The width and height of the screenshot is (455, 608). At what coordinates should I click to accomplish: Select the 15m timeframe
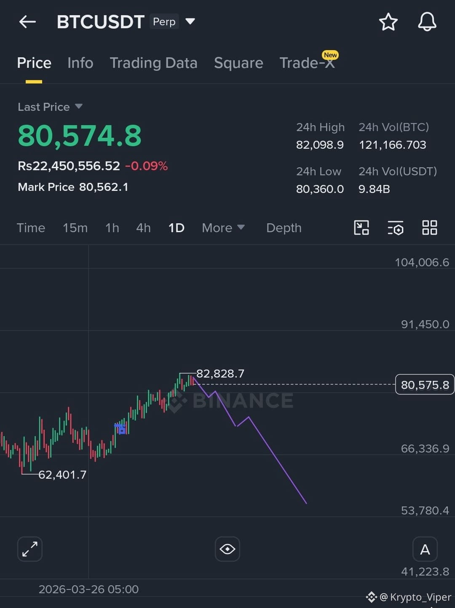(x=75, y=228)
